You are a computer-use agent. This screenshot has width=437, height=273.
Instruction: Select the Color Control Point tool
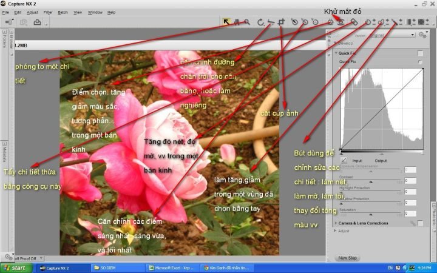(x=331, y=22)
